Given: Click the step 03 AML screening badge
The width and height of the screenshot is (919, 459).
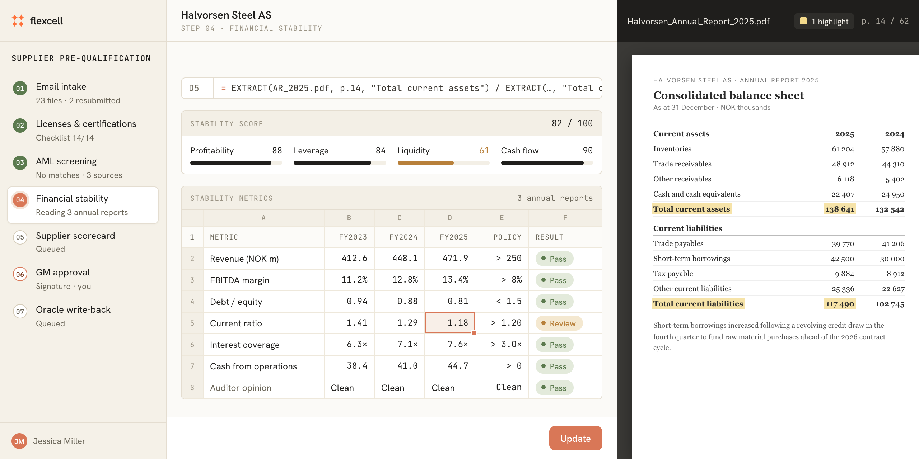Looking at the screenshot, I should [20, 163].
